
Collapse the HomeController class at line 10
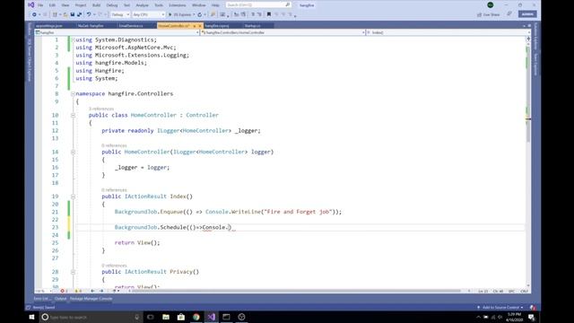73,115
